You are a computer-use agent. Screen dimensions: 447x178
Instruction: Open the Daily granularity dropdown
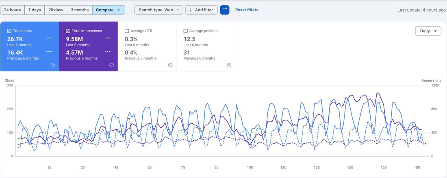(428, 31)
